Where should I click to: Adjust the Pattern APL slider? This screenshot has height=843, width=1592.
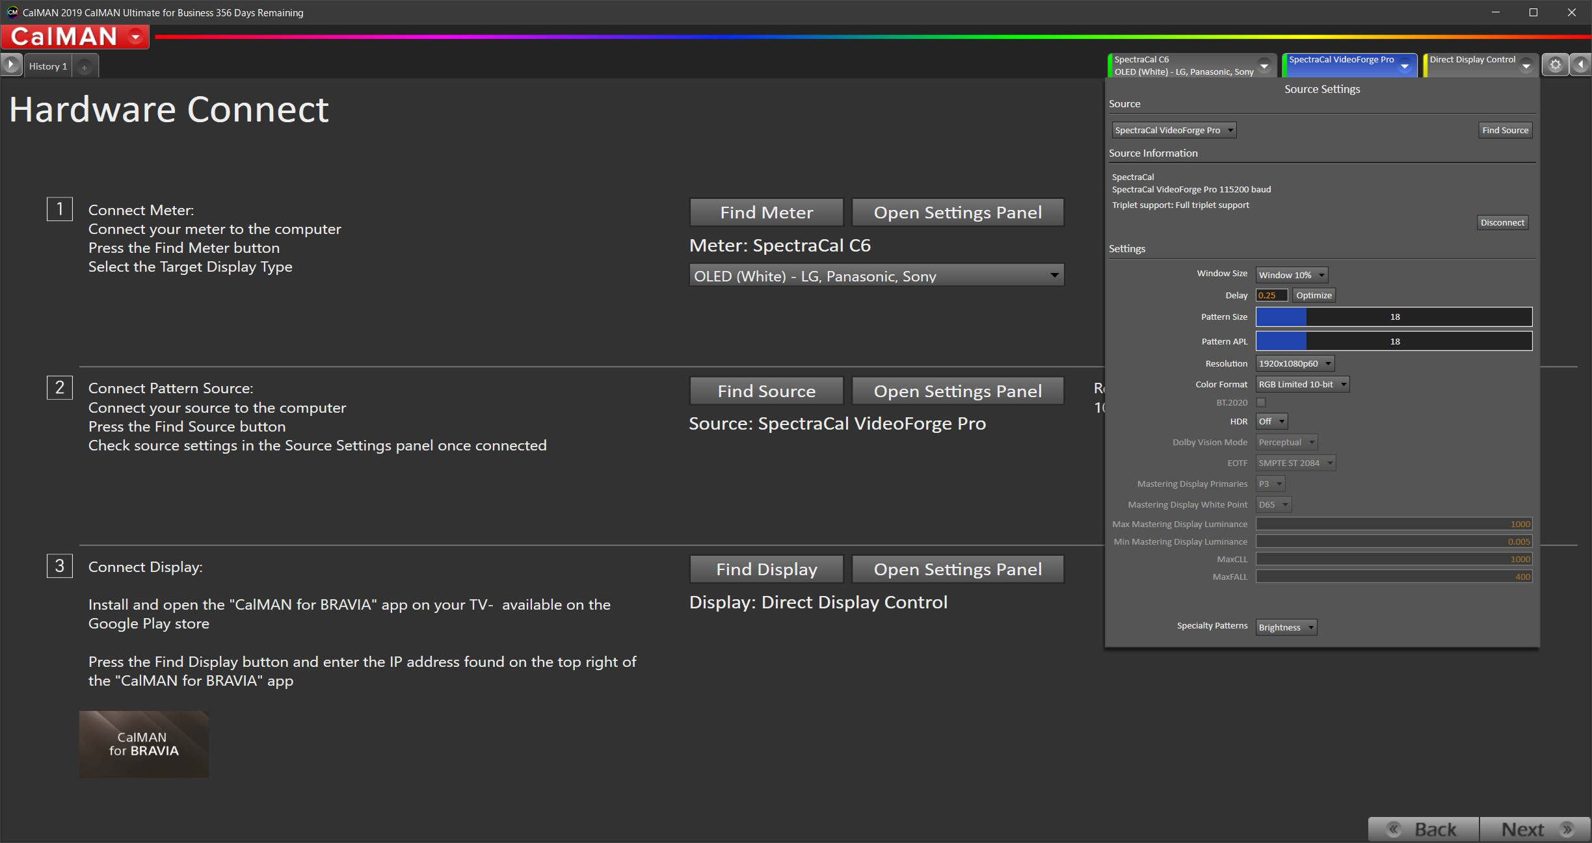click(x=1394, y=341)
